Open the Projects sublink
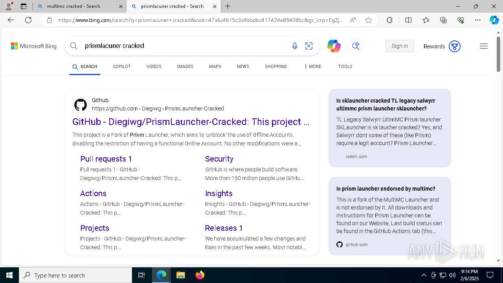 (x=95, y=228)
